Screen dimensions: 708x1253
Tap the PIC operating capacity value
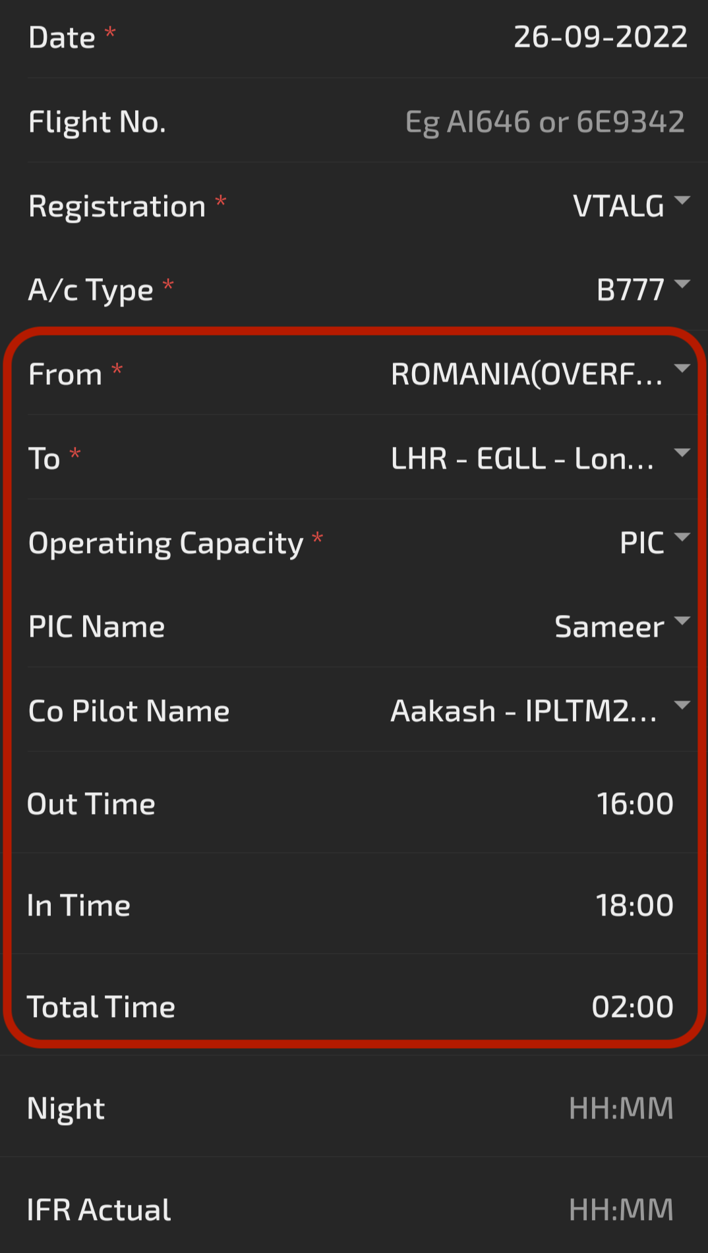click(642, 543)
